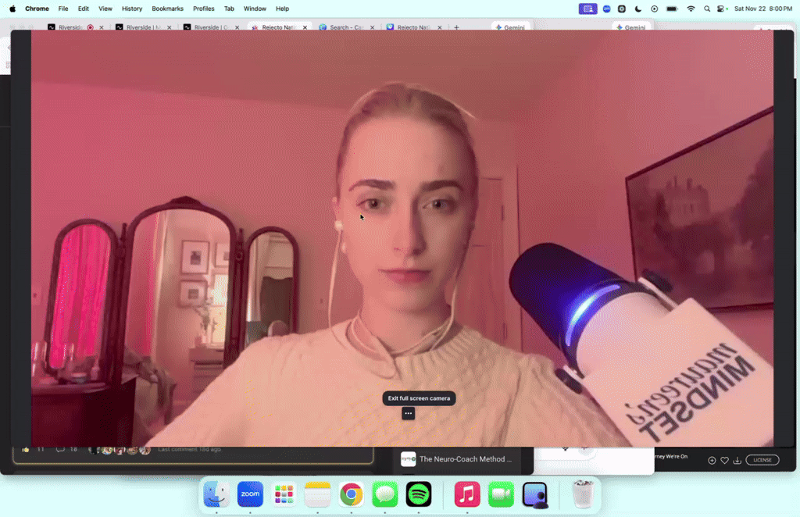Viewport: 800px width, 517px height.
Task: Open a new Chrome tab with plus button
Action: [456, 27]
